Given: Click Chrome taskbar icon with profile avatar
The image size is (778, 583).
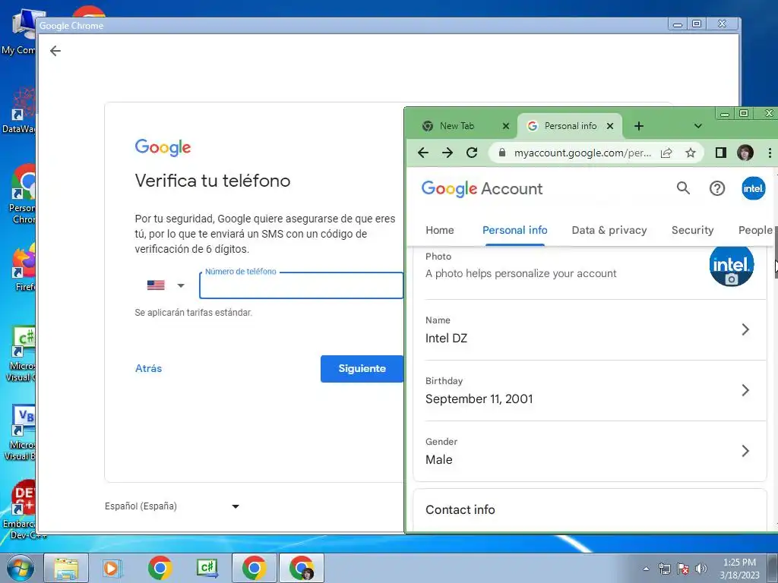Looking at the screenshot, I should pos(302,568).
